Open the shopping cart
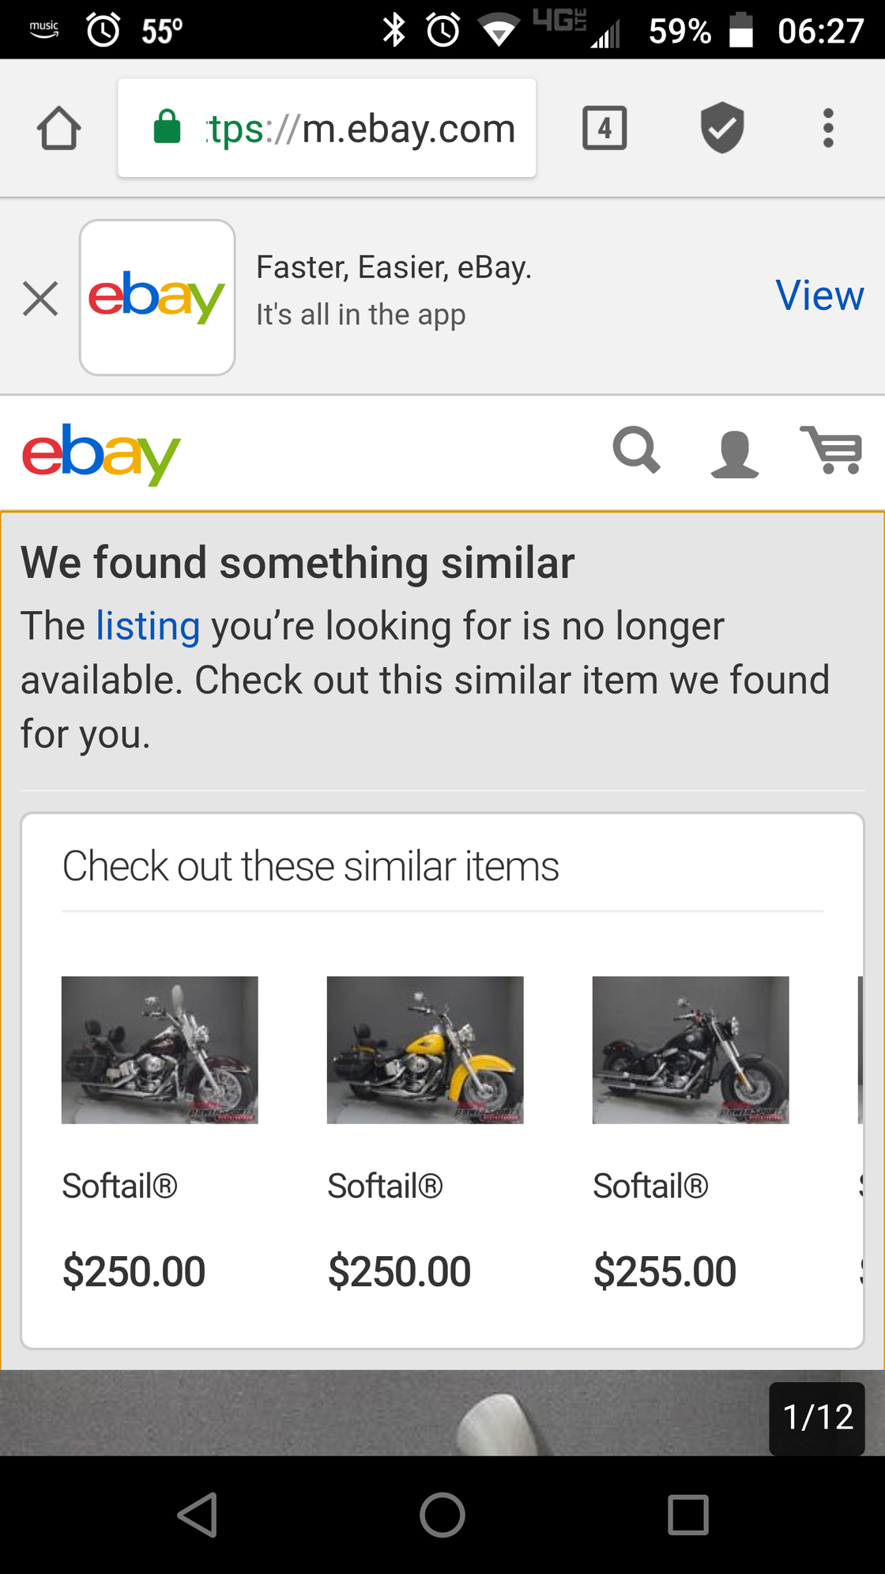 point(831,451)
